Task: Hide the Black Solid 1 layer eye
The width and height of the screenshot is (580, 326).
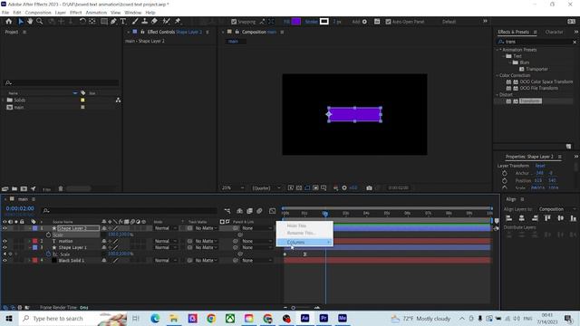Action: click(5, 260)
